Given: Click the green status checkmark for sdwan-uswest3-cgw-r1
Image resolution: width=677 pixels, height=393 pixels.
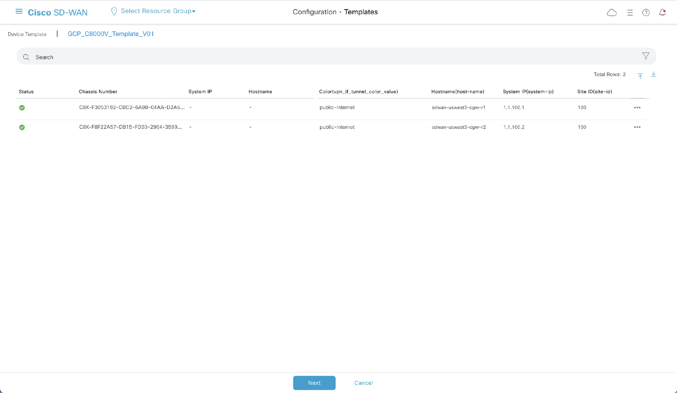Looking at the screenshot, I should coord(22,108).
